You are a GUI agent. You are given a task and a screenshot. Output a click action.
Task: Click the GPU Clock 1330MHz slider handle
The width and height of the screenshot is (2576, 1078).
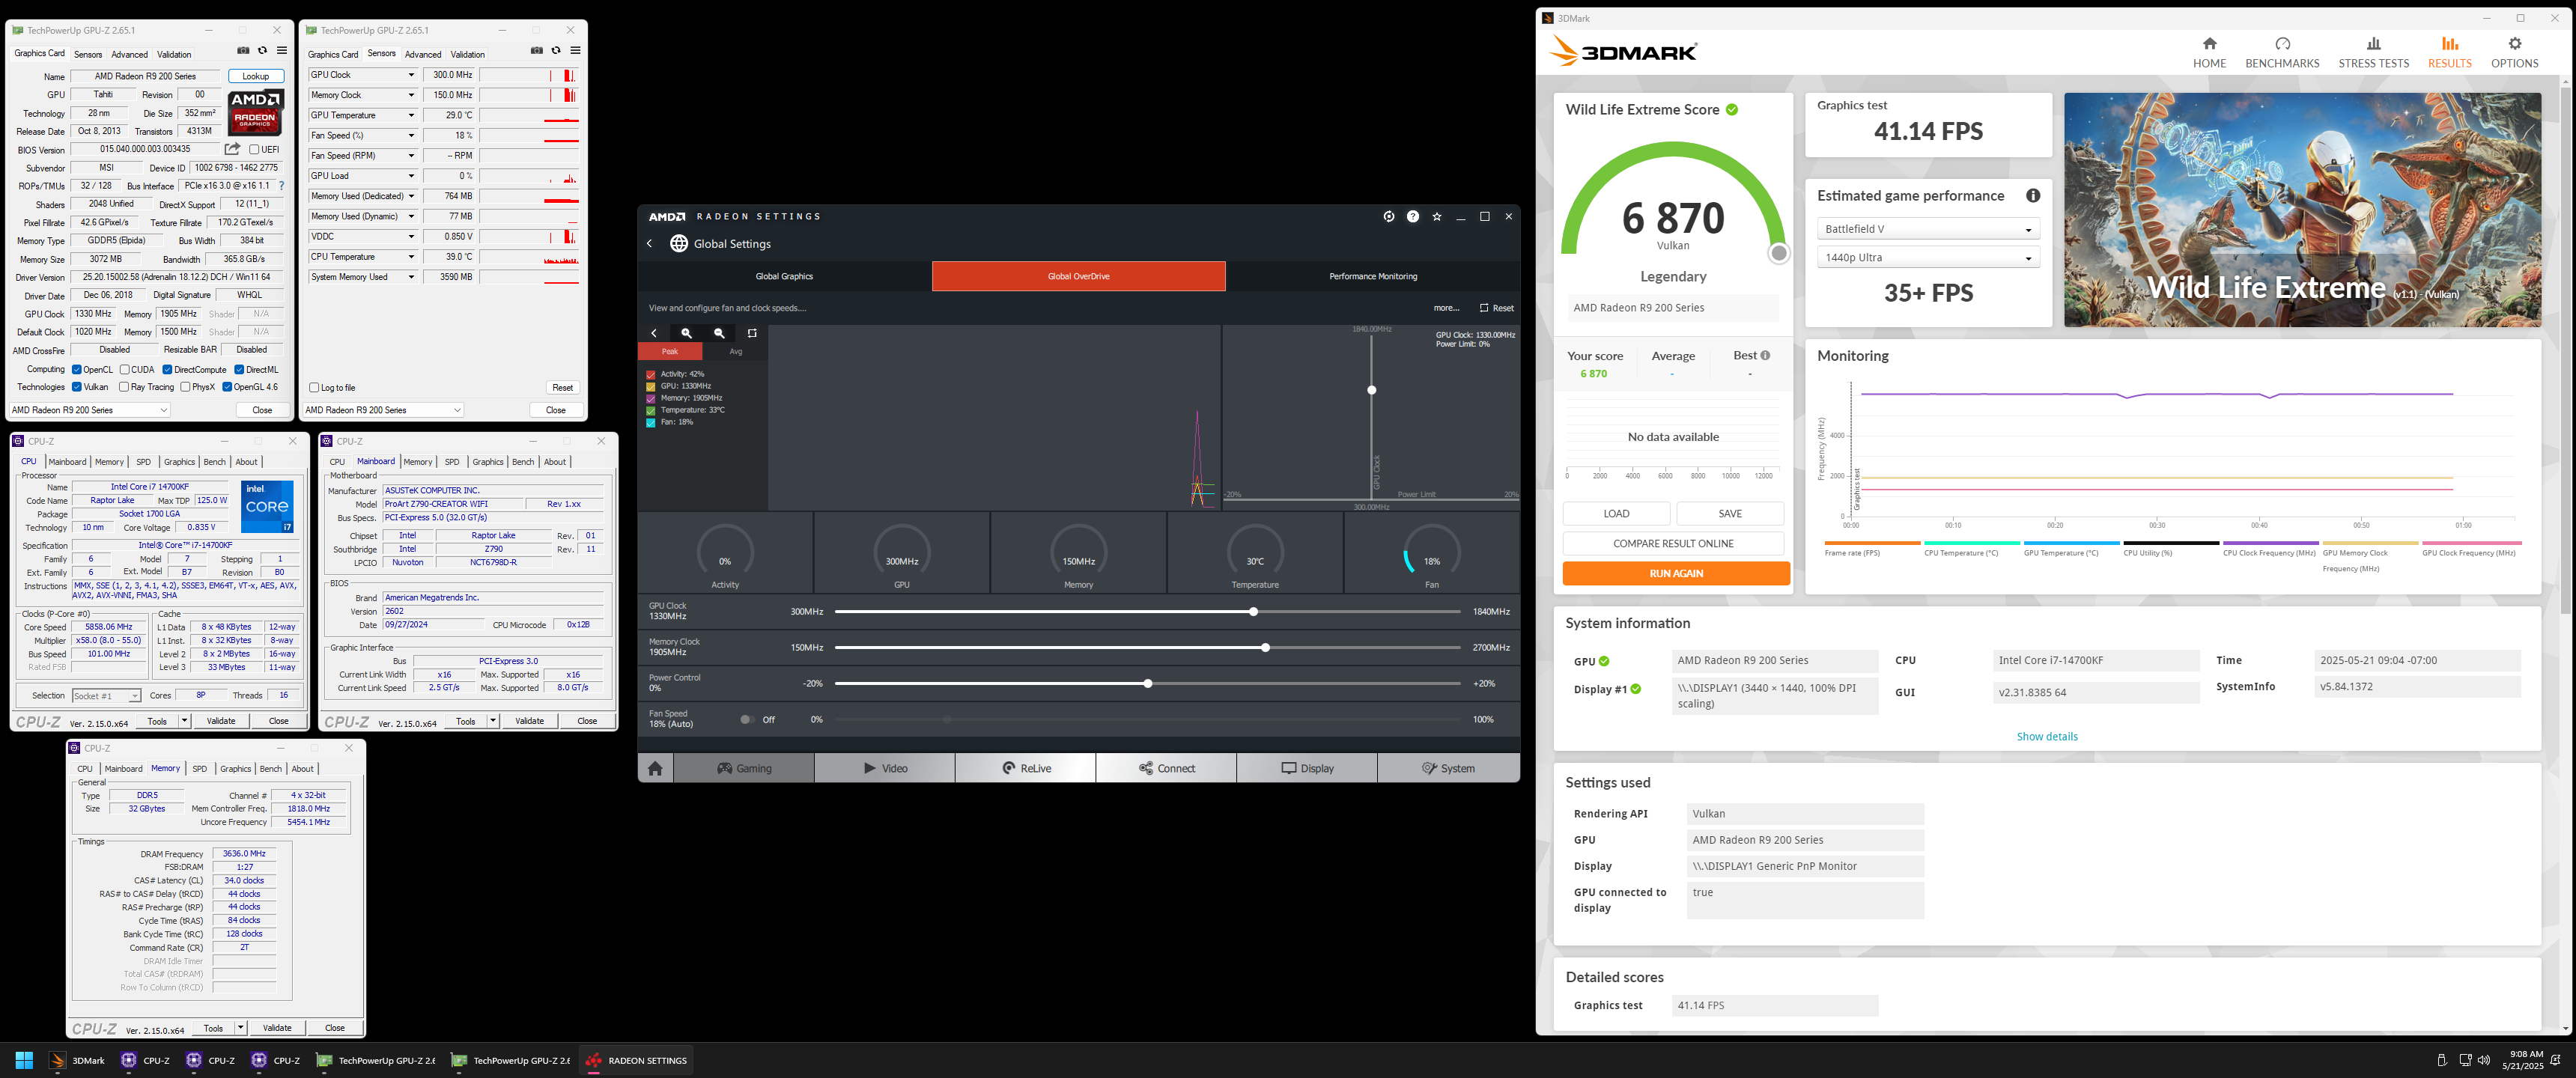(x=1253, y=611)
